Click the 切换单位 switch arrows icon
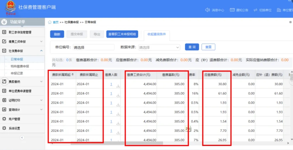Viewport: 293px width, 150px height. tap(255, 10)
